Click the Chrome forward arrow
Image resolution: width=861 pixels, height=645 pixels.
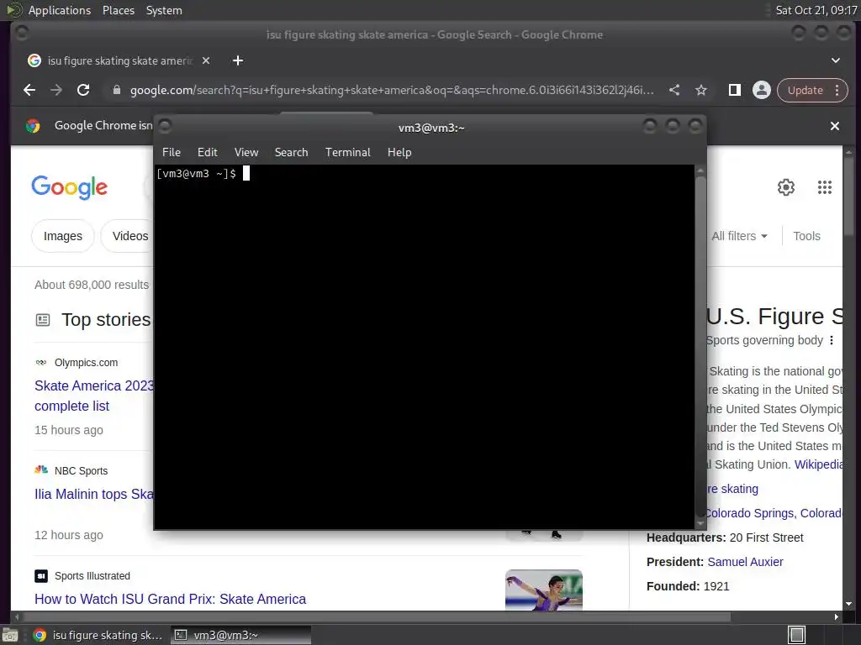pyautogui.click(x=56, y=90)
